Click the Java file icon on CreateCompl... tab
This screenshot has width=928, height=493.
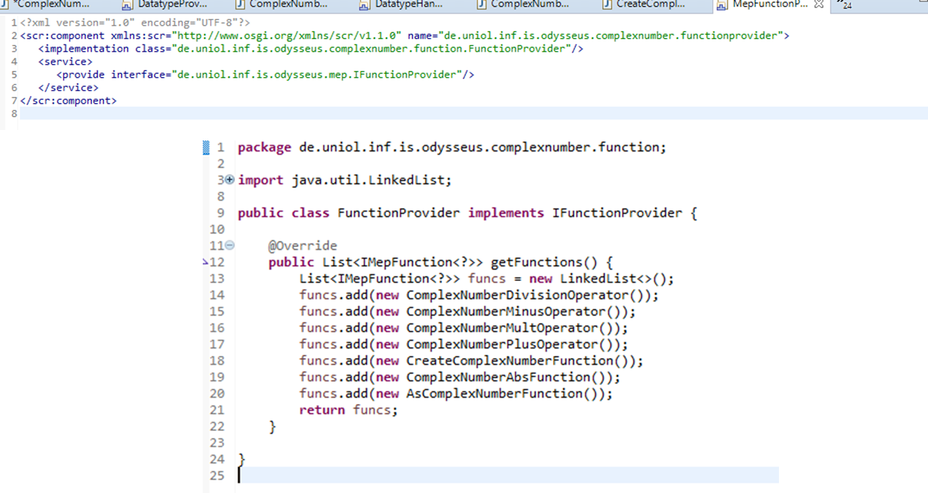(607, 4)
